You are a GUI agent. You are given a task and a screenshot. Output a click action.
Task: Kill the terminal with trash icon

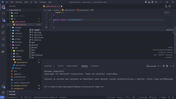167,66
